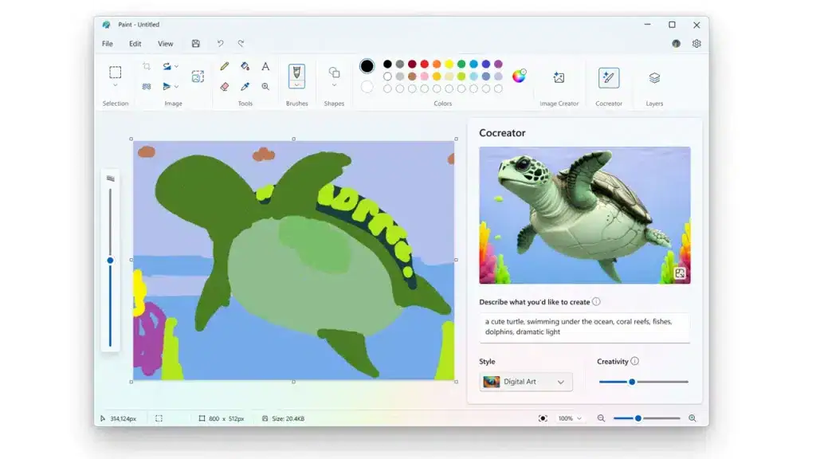Viewport: 816px width, 459px height.
Task: Click the turtle prompt text field
Action: 584,327
